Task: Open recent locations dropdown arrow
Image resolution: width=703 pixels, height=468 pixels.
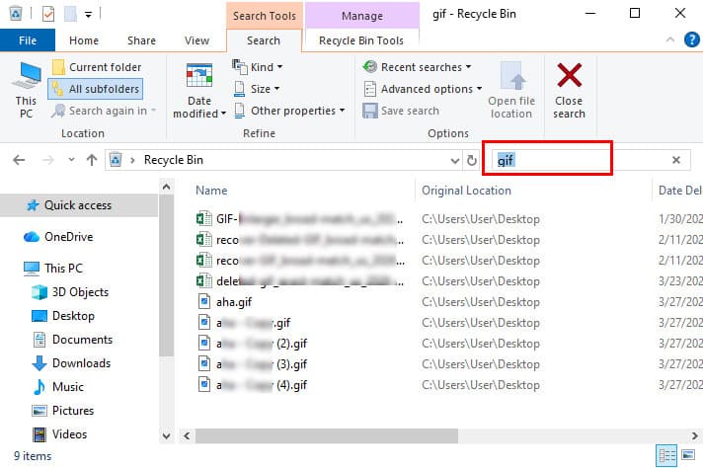Action: (x=71, y=160)
